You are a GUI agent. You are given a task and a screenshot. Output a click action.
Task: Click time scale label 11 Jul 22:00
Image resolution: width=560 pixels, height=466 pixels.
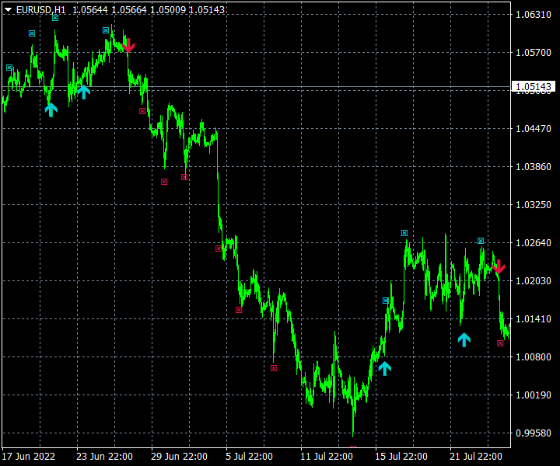click(x=327, y=457)
